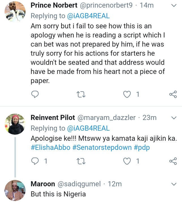Reply to Prince Norbert's tweet
Image resolution: width=182 pixels, height=204 pixels.
[35, 94]
